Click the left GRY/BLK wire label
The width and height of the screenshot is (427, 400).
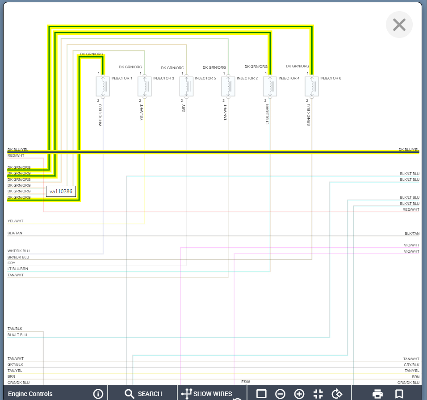coord(16,364)
